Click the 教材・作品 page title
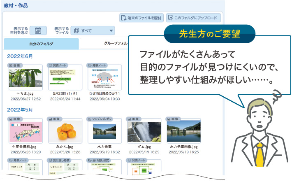The height and width of the screenshot is (184, 292). pyautogui.click(x=16, y=6)
